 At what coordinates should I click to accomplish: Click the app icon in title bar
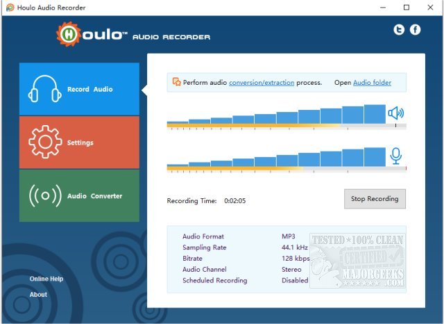pos(10,8)
